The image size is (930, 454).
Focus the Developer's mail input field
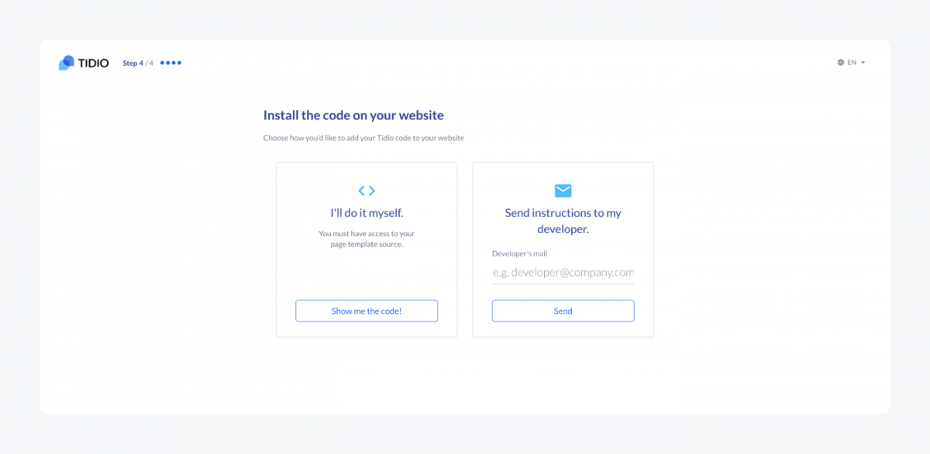(x=563, y=273)
